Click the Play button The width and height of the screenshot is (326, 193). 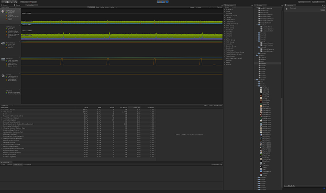coord(159,2)
